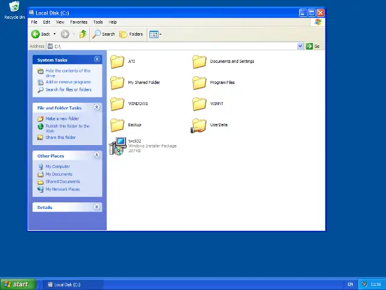Viewport: 386px width, 290px height.
Task: Open the Address bar dropdown
Action: click(300, 46)
